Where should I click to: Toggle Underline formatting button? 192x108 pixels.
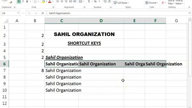coord(27,1)
